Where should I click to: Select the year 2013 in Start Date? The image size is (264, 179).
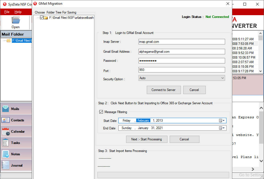coord(159,121)
